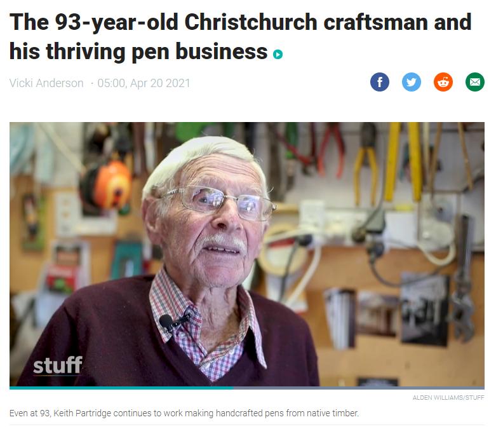Click the teal video play icon after the headline
503x429 pixels.
click(278, 54)
